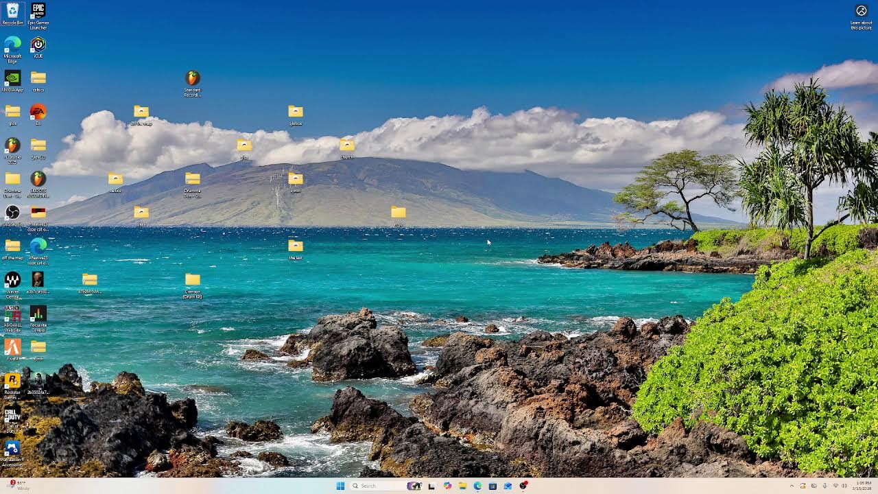Viewport: 878px width, 494px height.
Task: Select the Focusrite Control shortcut
Action: (38, 318)
